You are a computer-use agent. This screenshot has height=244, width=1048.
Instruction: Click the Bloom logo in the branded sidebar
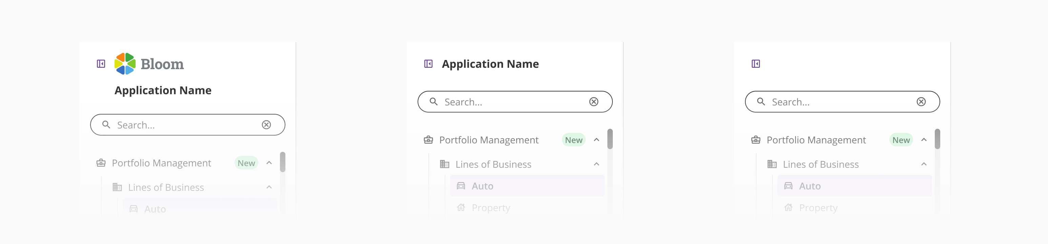(149, 64)
